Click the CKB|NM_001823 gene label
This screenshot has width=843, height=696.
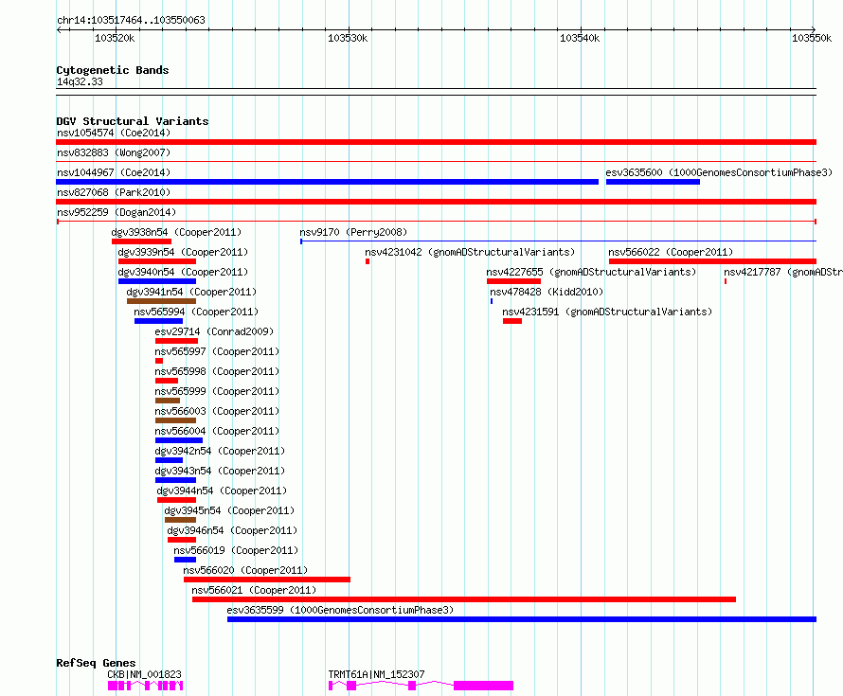pyautogui.click(x=145, y=674)
